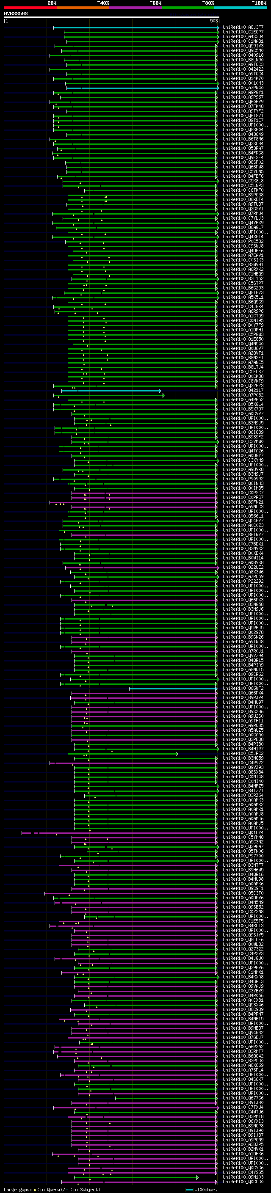Select hit label UniRef100_B4HU97

tap(243, 703)
